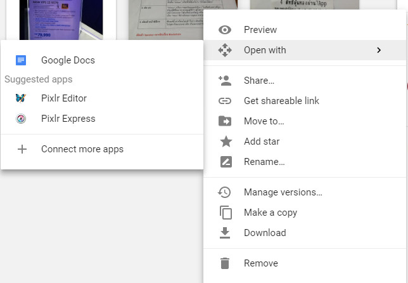Select Manage versions… entry

coord(305,192)
